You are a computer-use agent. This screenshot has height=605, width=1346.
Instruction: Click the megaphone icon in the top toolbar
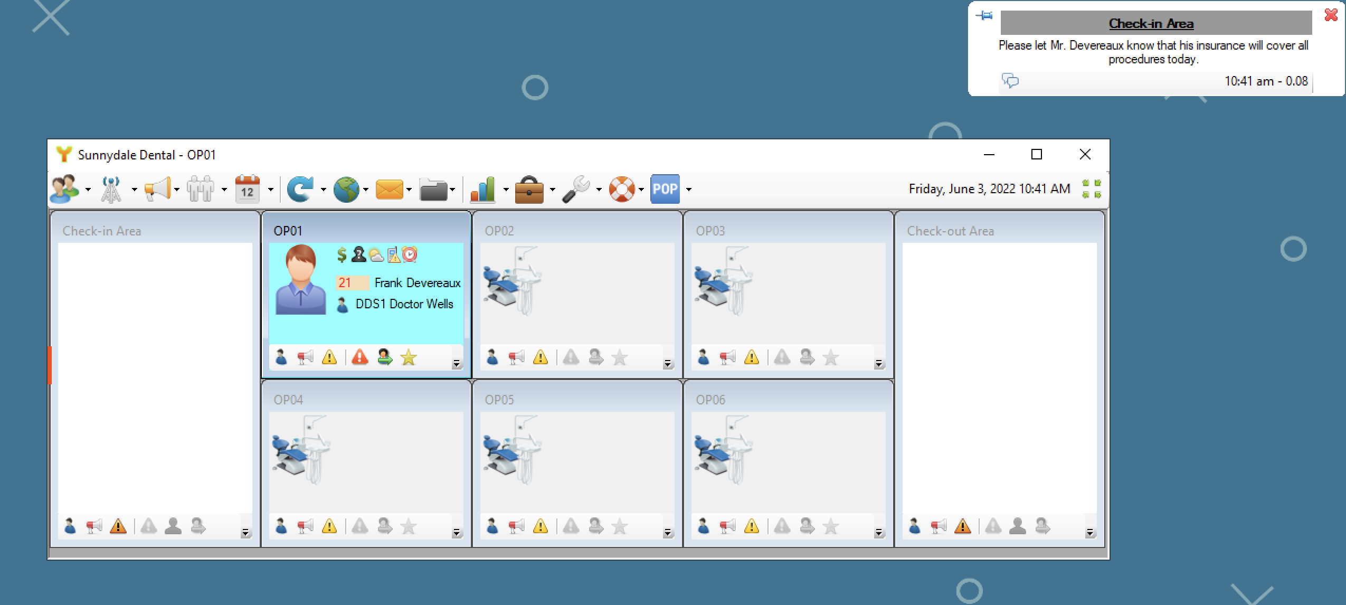(157, 189)
